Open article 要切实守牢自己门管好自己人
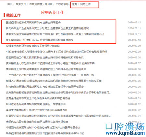Viewport: 146px width, 137px height. tap(40, 40)
